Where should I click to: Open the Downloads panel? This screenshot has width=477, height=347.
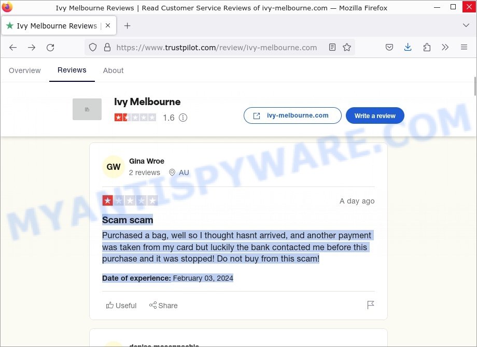coord(408,48)
